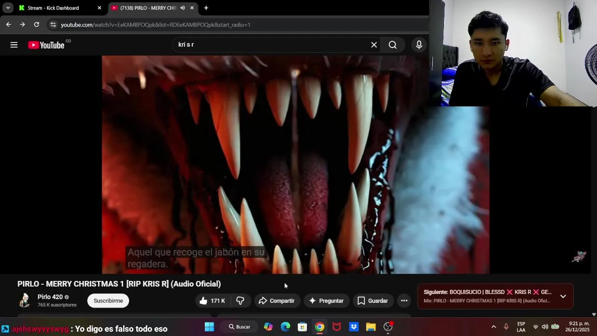Open Microsoft Store from the taskbar
Viewport: 597px width, 336px height.
point(302,327)
